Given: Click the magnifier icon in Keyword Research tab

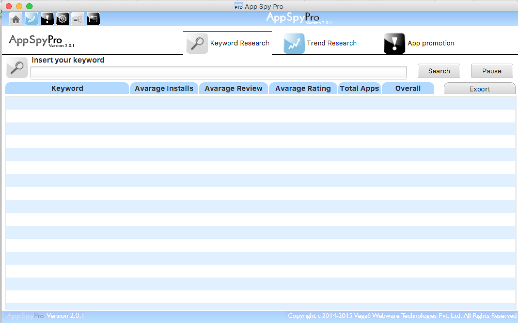Looking at the screenshot, I should 197,43.
